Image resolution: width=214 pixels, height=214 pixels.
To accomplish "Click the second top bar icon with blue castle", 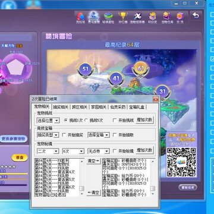I will click(94, 18).
